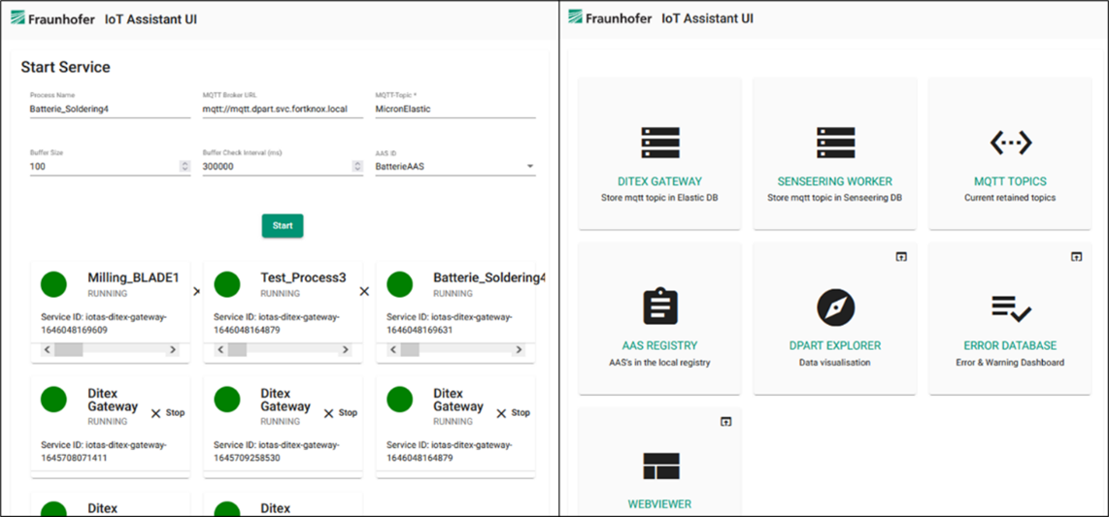Click open-in-new-window icon on ERROR DATABASE card
Viewport: 1109px width, 517px height.
coord(1075,257)
